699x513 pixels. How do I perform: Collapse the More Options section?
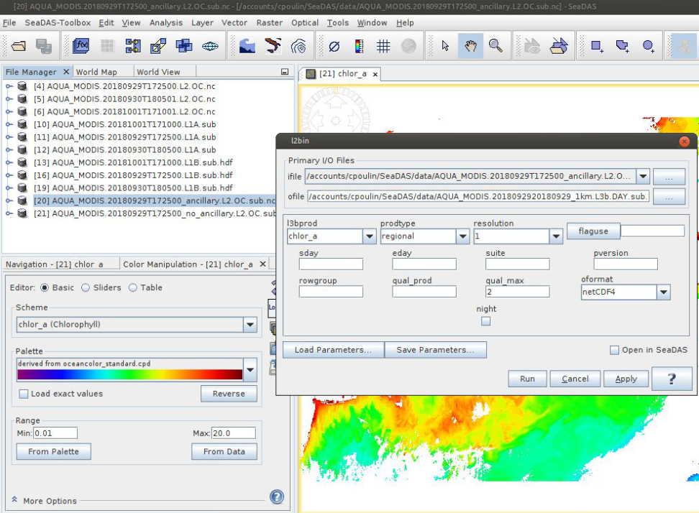coord(14,499)
